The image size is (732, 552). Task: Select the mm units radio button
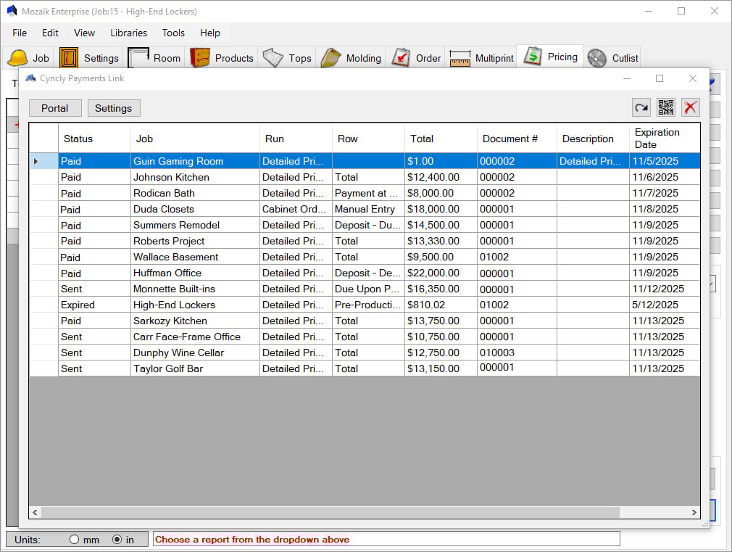(74, 540)
